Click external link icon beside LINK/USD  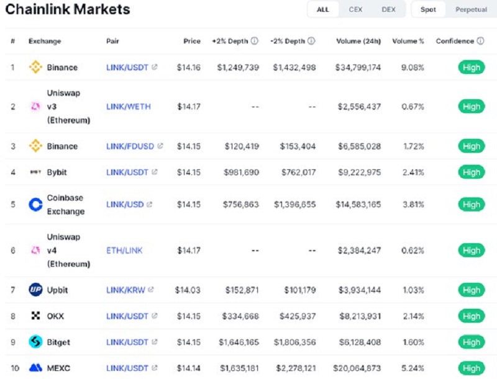(x=149, y=204)
